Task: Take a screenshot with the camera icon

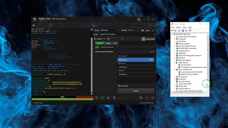Action: [x=108, y=98]
